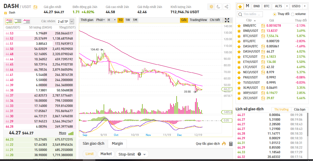Show Của bạn trade history tab
The image size is (313, 161).
300,109
